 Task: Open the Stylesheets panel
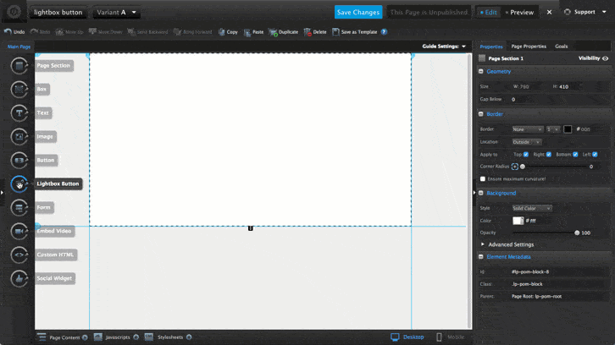(168, 337)
